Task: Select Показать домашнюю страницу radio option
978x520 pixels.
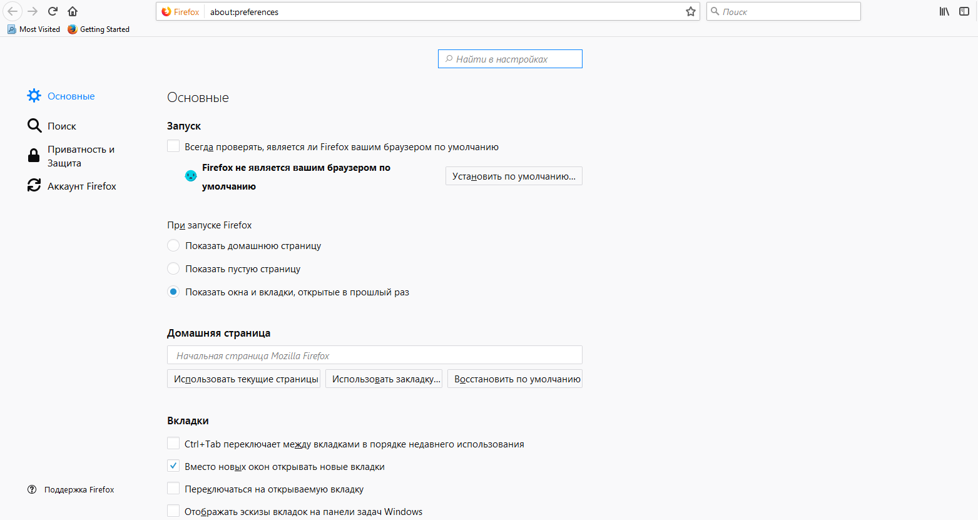Action: 173,245
